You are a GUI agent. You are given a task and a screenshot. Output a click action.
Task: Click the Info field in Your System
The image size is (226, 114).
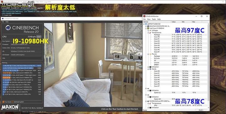(26, 58)
